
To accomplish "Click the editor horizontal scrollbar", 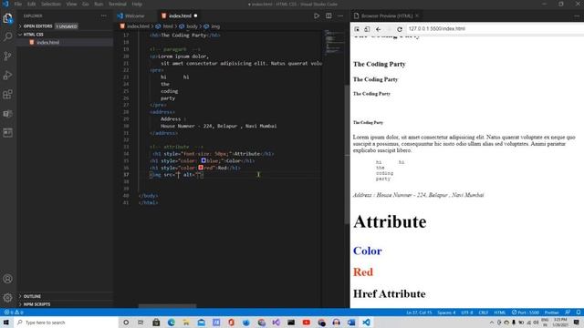I will coord(167,306).
